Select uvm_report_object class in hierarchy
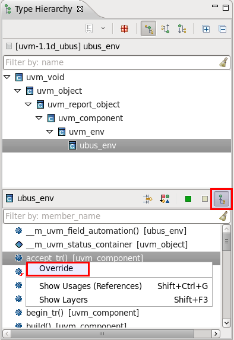The width and height of the screenshot is (234, 340). click(x=84, y=104)
